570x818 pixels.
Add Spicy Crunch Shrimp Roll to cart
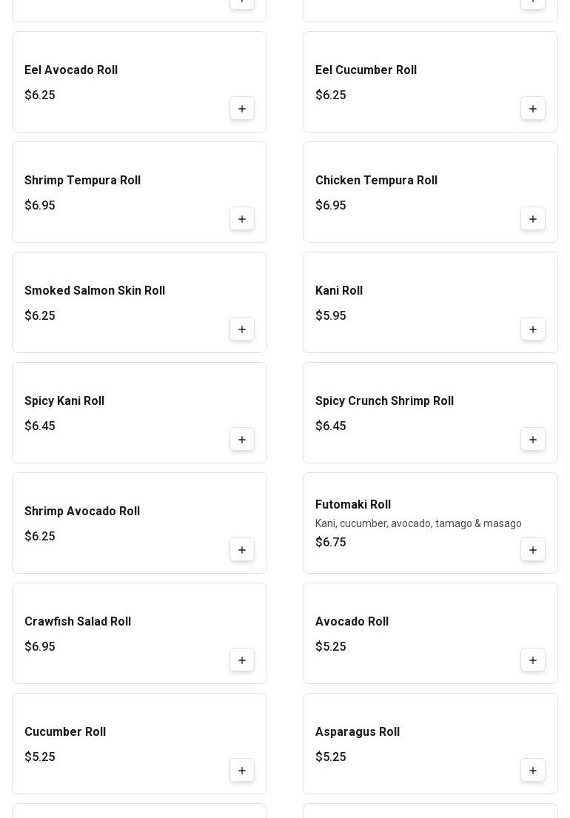tap(533, 440)
